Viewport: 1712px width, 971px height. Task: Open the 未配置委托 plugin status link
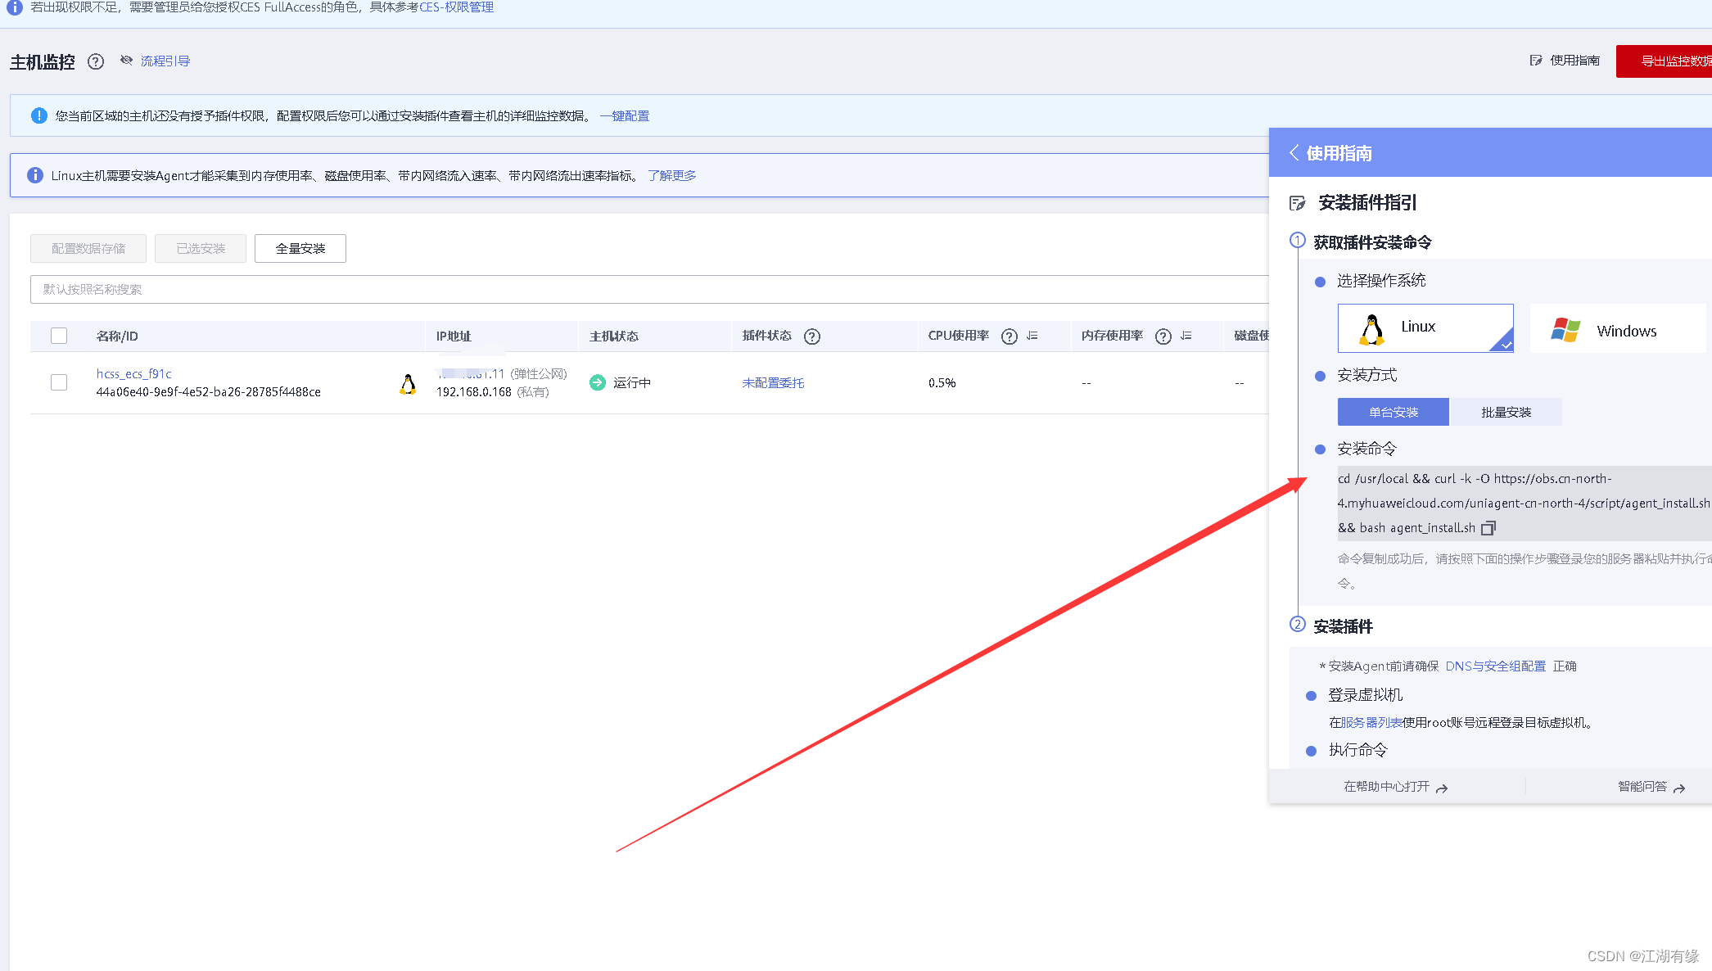pos(773,382)
